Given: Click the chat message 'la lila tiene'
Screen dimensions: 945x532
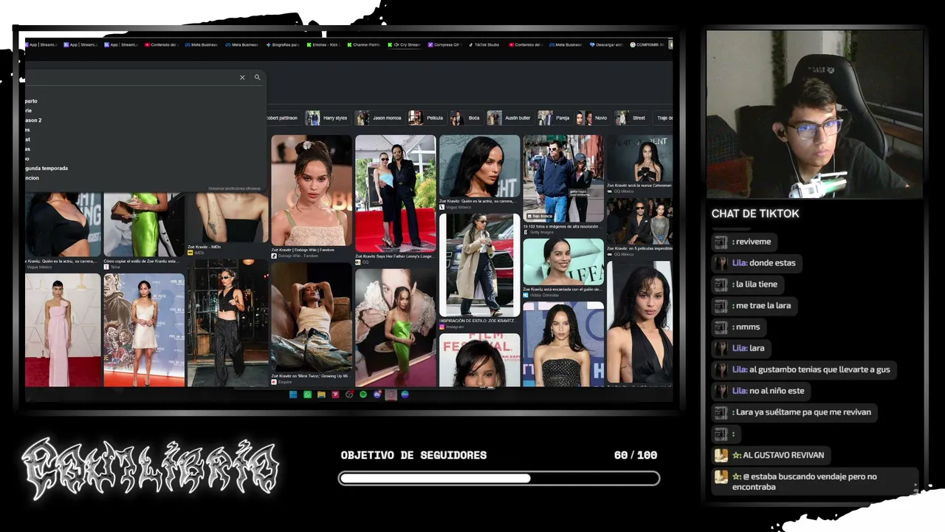Looking at the screenshot, I should [748, 284].
